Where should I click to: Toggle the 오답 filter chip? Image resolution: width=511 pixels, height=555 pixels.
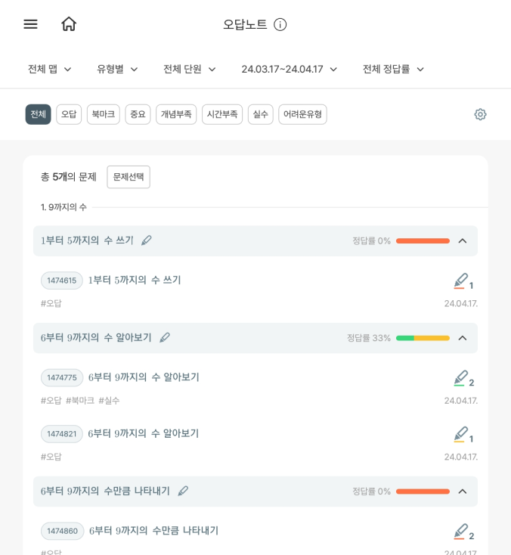tap(69, 114)
